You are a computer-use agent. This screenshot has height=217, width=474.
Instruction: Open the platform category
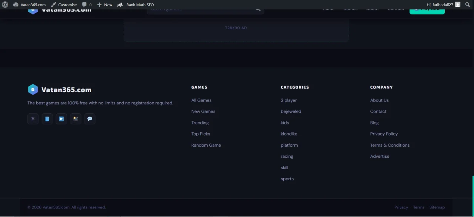tap(289, 145)
